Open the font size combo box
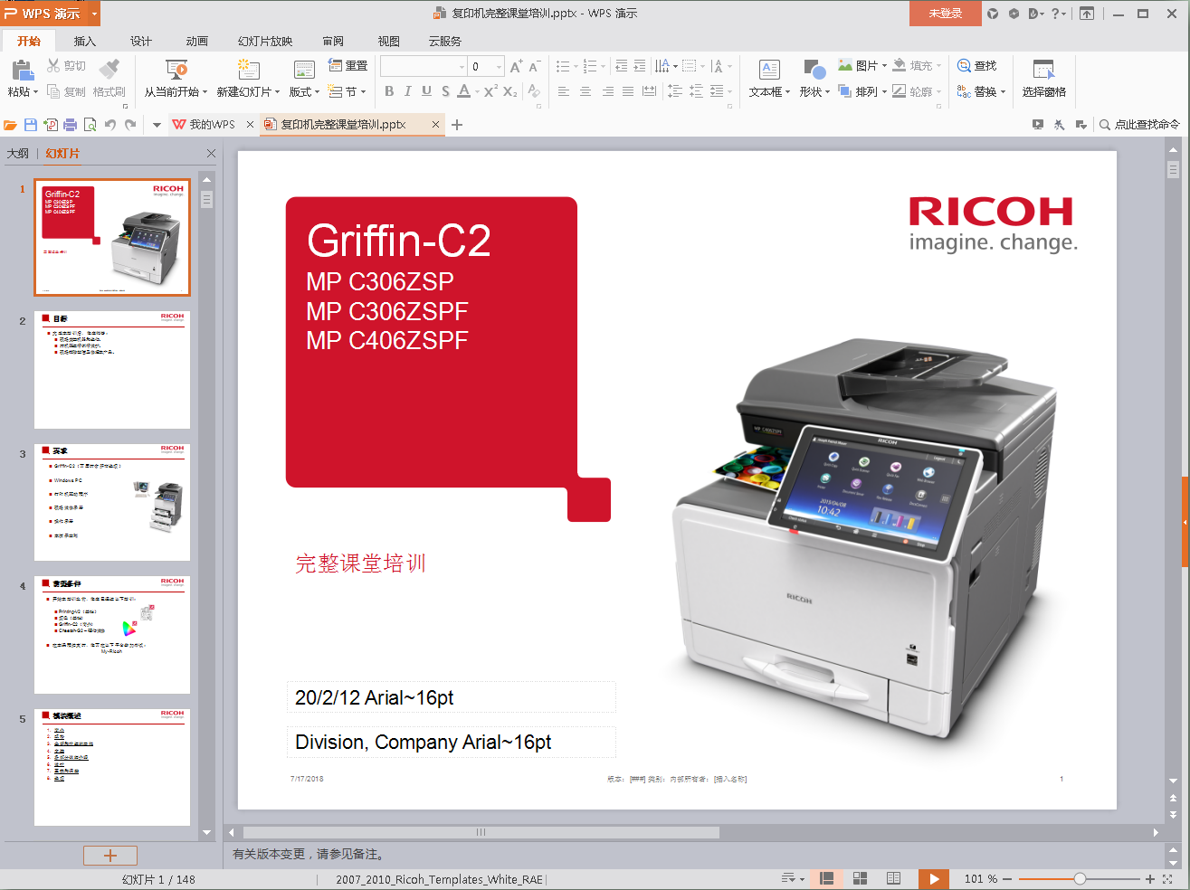The image size is (1190, 890). (x=487, y=66)
